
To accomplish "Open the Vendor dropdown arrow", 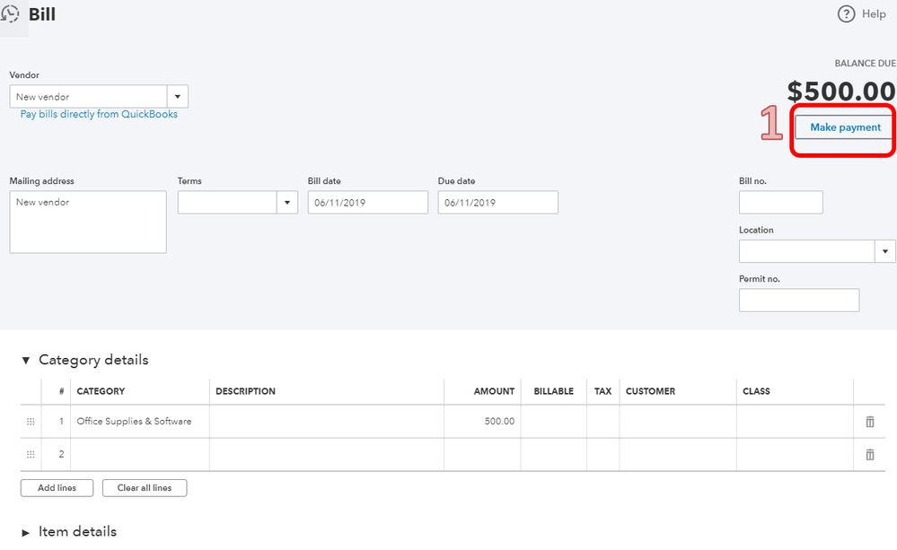I will click(x=178, y=97).
